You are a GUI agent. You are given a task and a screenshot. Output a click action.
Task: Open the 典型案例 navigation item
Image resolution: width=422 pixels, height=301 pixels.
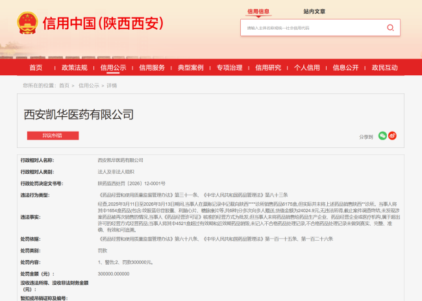click(x=191, y=67)
